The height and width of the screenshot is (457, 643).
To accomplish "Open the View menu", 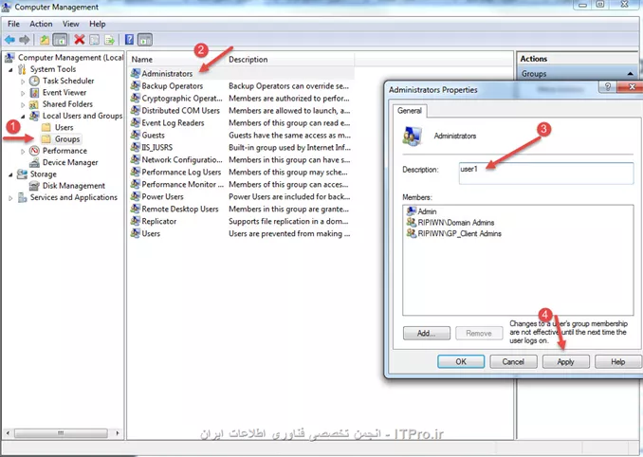I will tap(70, 24).
